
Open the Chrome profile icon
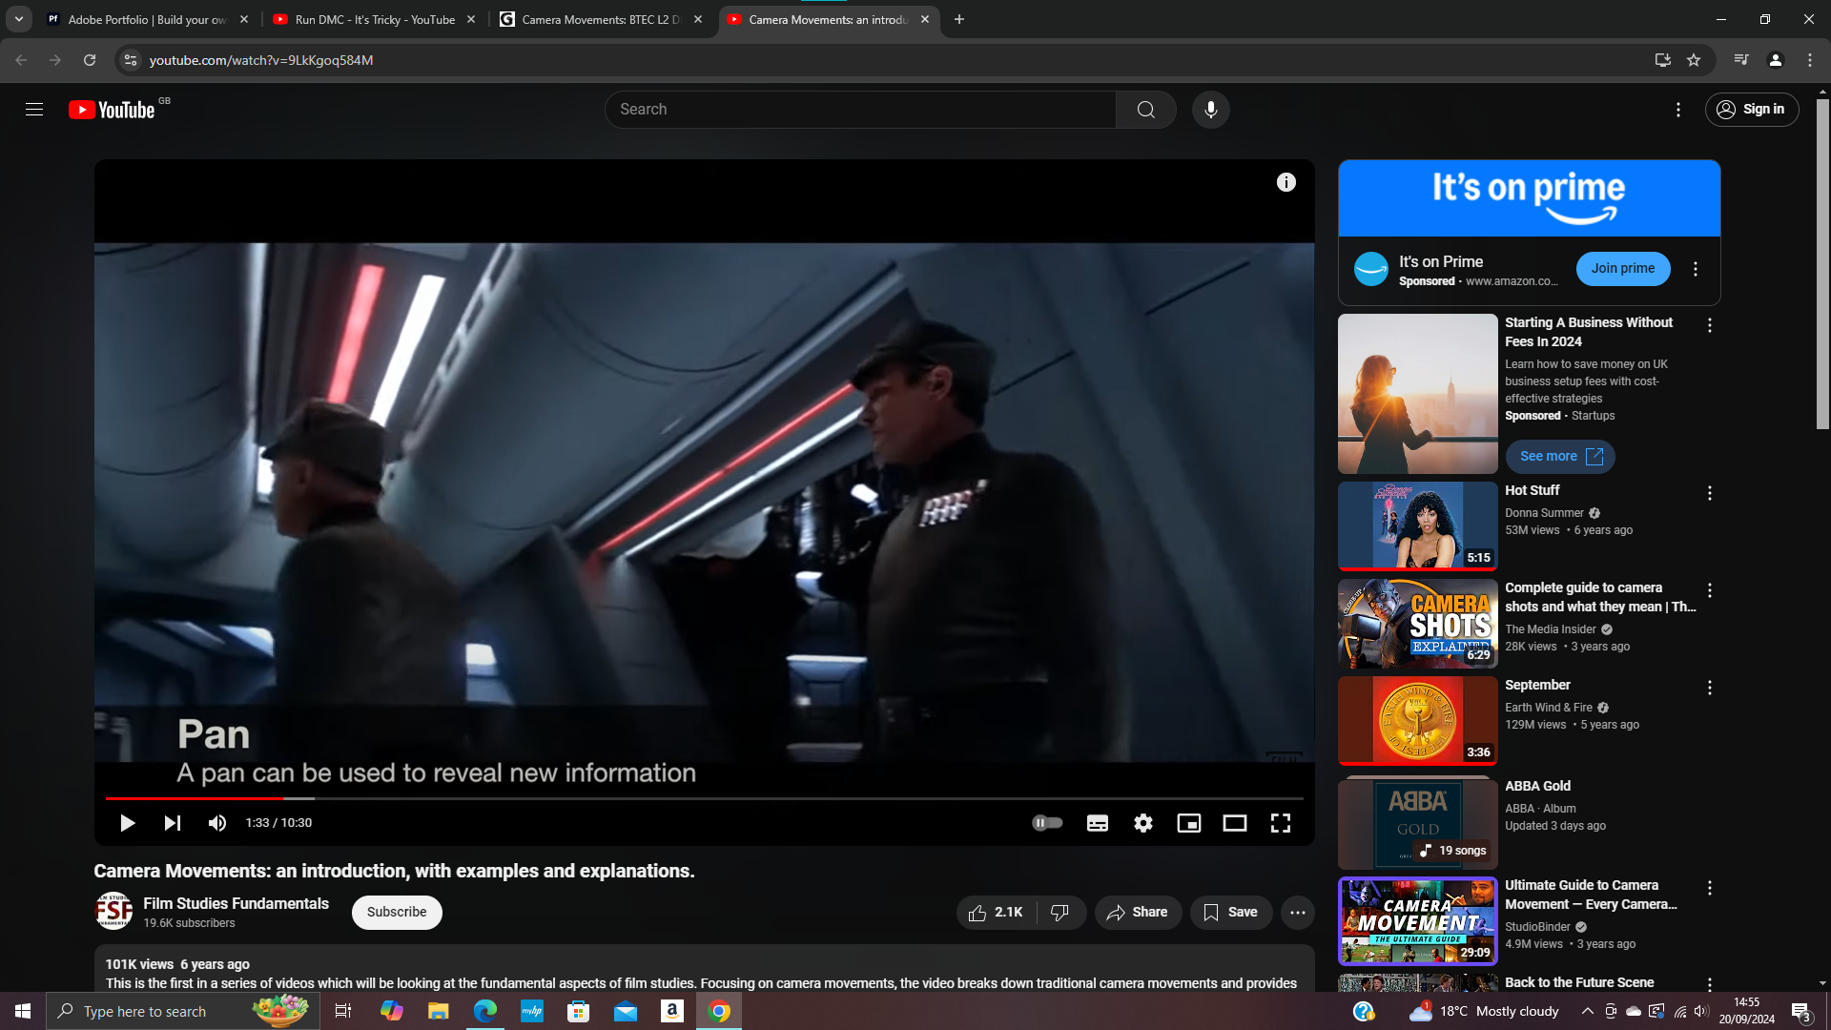point(1775,60)
